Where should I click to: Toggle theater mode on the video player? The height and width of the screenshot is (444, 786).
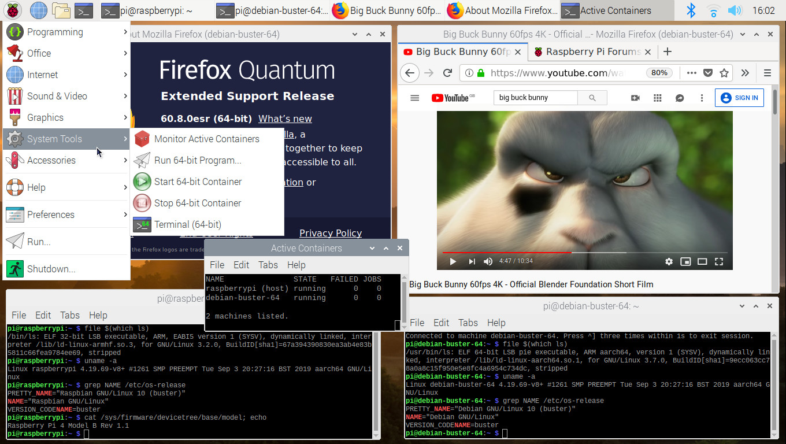point(702,261)
